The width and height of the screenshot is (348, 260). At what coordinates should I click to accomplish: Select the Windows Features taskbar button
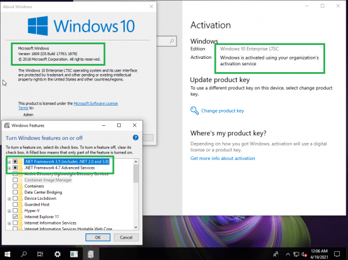coord(90,254)
